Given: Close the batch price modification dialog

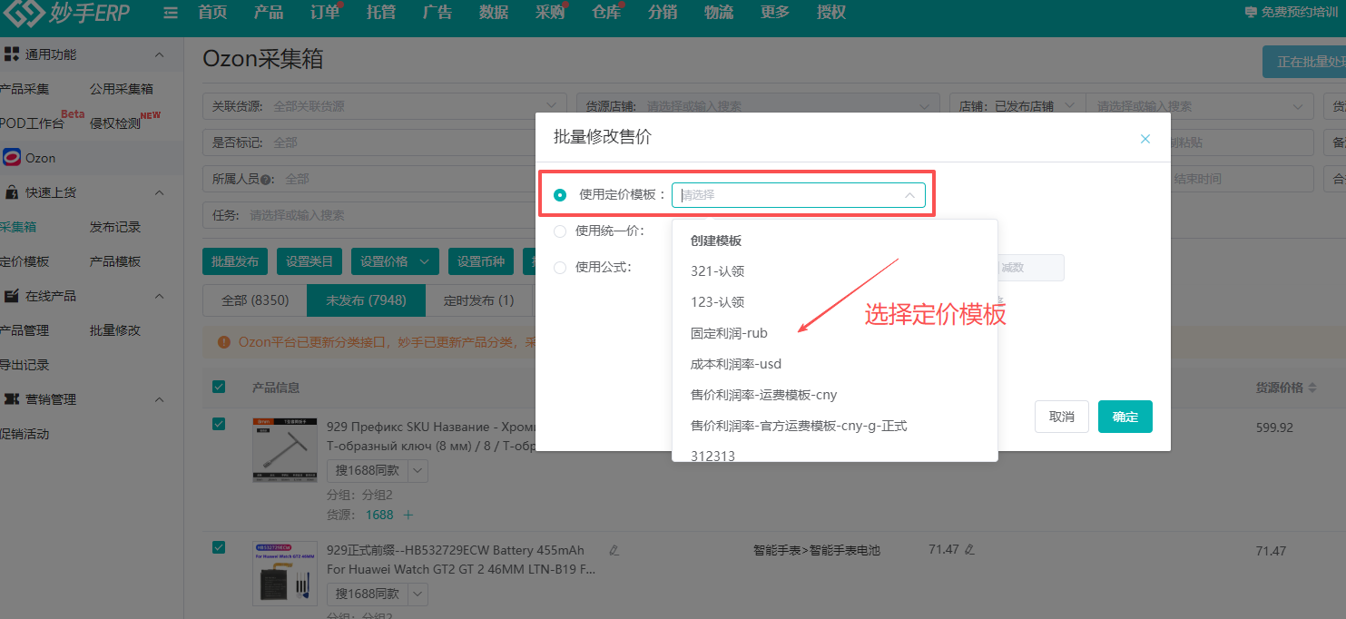Looking at the screenshot, I should coord(1145,139).
